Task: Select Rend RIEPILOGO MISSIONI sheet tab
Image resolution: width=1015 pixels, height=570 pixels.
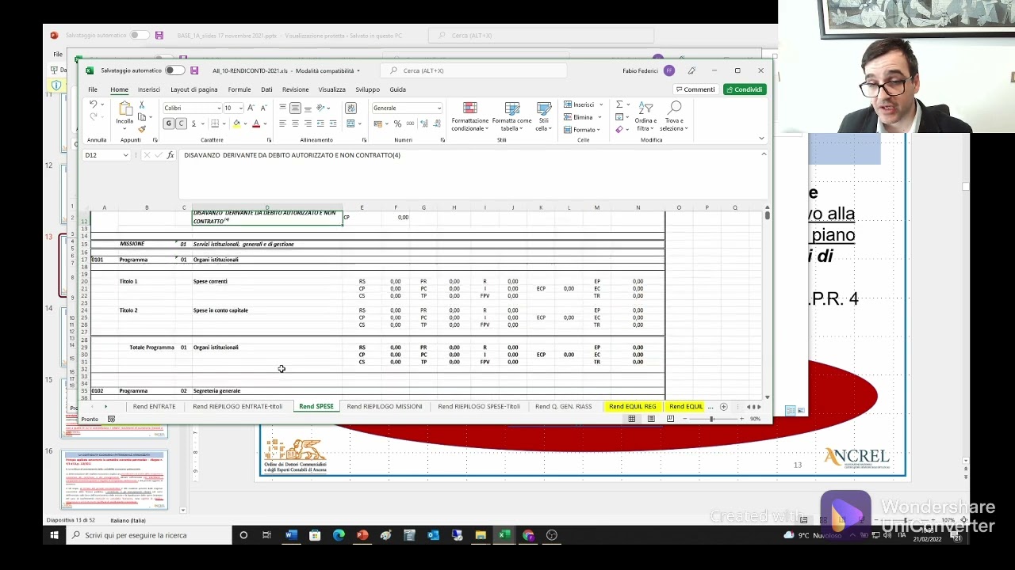Action: click(x=385, y=406)
